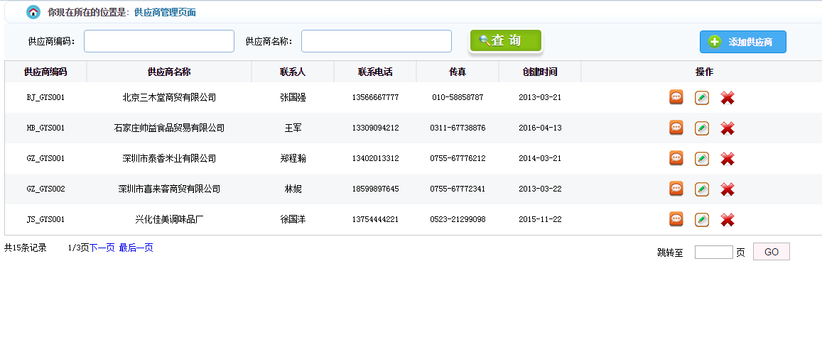Delete supplier JS_GYS001

727,220
